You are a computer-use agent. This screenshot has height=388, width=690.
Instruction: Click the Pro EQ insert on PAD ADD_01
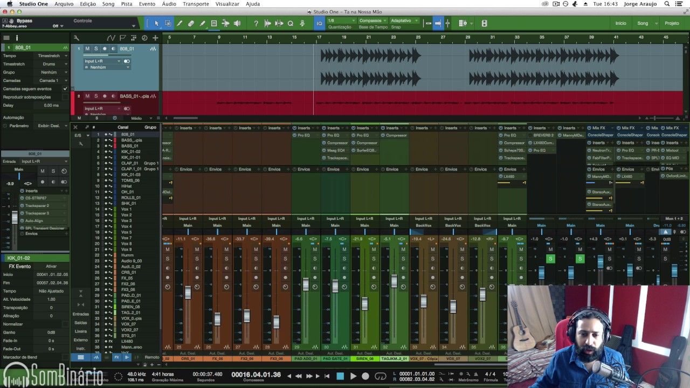[x=305, y=135]
